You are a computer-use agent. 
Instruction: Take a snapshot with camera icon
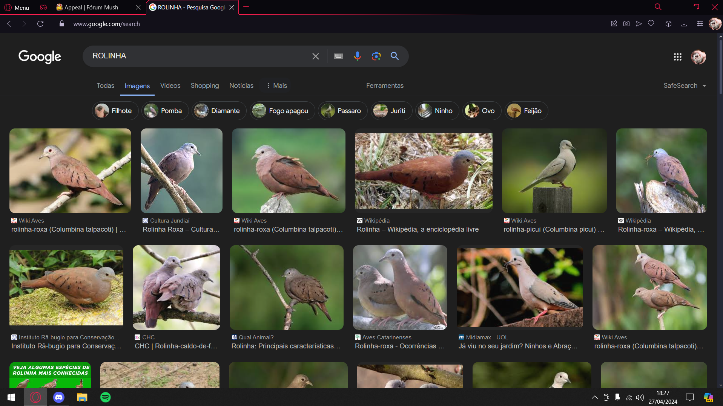click(x=626, y=24)
